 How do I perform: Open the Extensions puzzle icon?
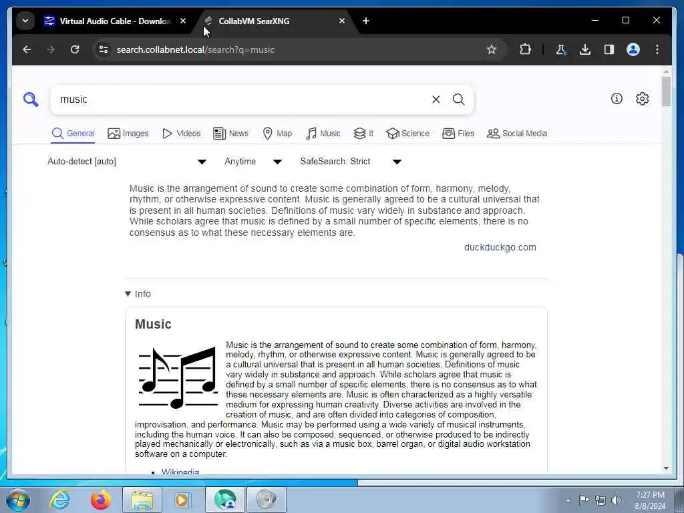525,49
